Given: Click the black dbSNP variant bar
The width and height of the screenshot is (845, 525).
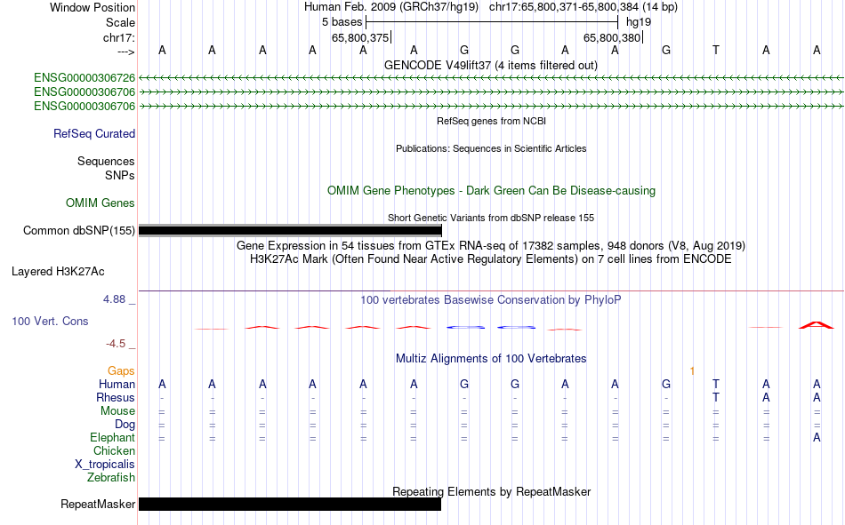Looking at the screenshot, I should click(291, 231).
